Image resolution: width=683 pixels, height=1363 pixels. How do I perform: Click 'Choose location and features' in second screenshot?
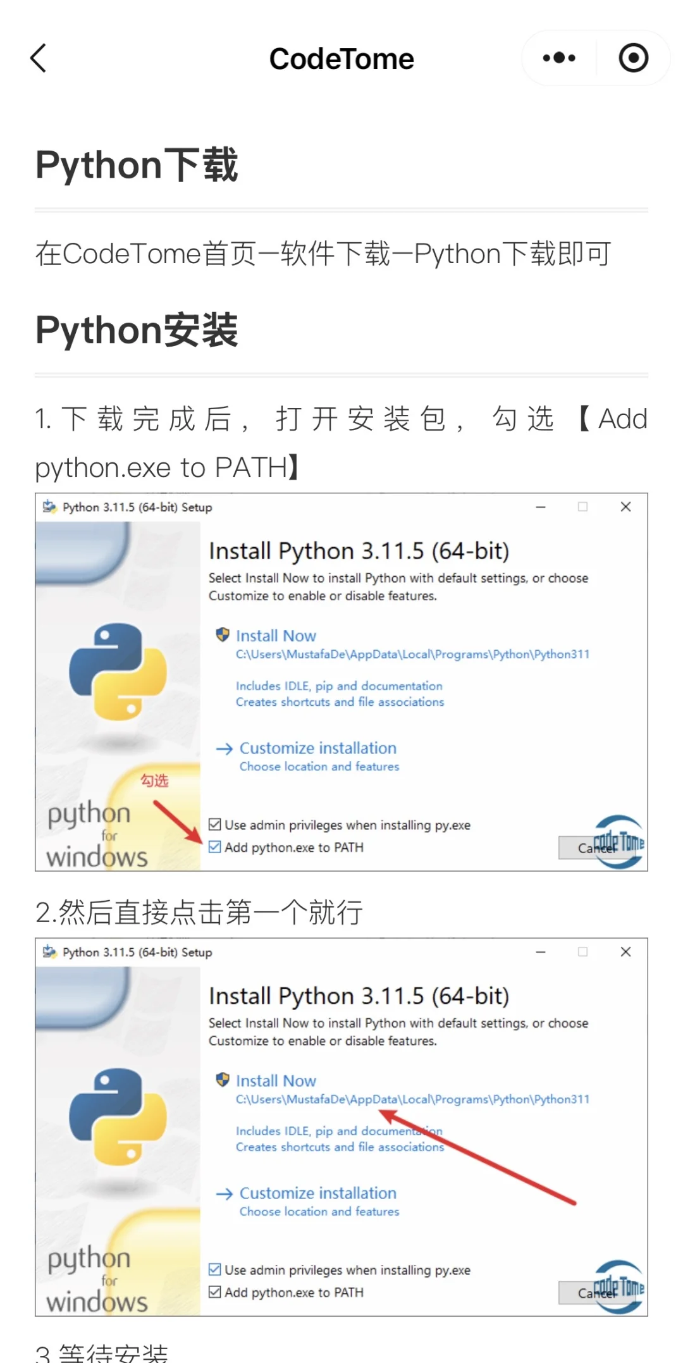(x=319, y=1212)
